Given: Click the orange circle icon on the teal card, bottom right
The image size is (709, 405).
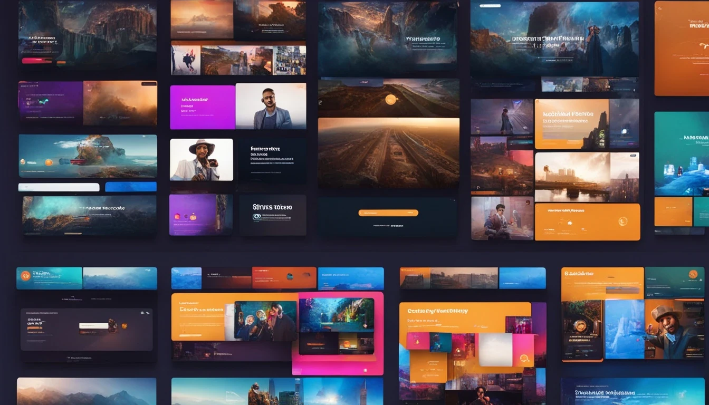Looking at the screenshot, I should 693,274.
